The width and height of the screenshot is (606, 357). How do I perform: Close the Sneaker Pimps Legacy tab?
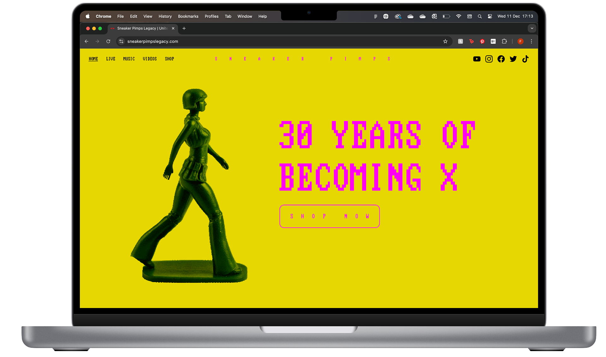[173, 28]
